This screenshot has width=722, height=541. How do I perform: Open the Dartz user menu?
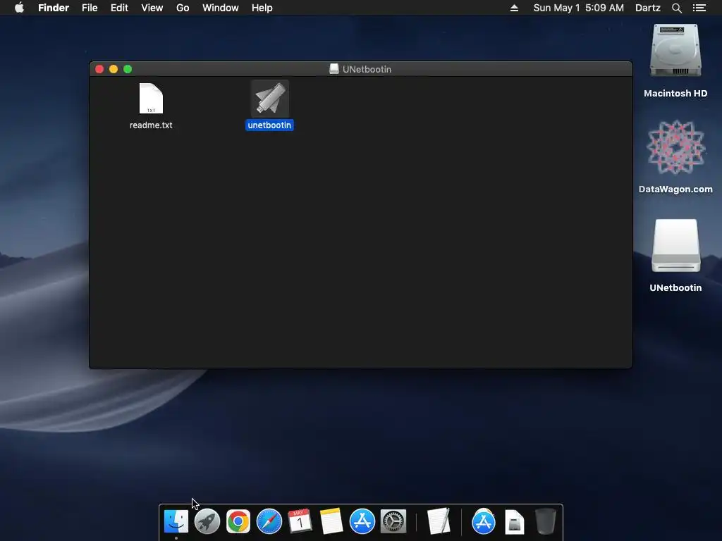tap(647, 8)
